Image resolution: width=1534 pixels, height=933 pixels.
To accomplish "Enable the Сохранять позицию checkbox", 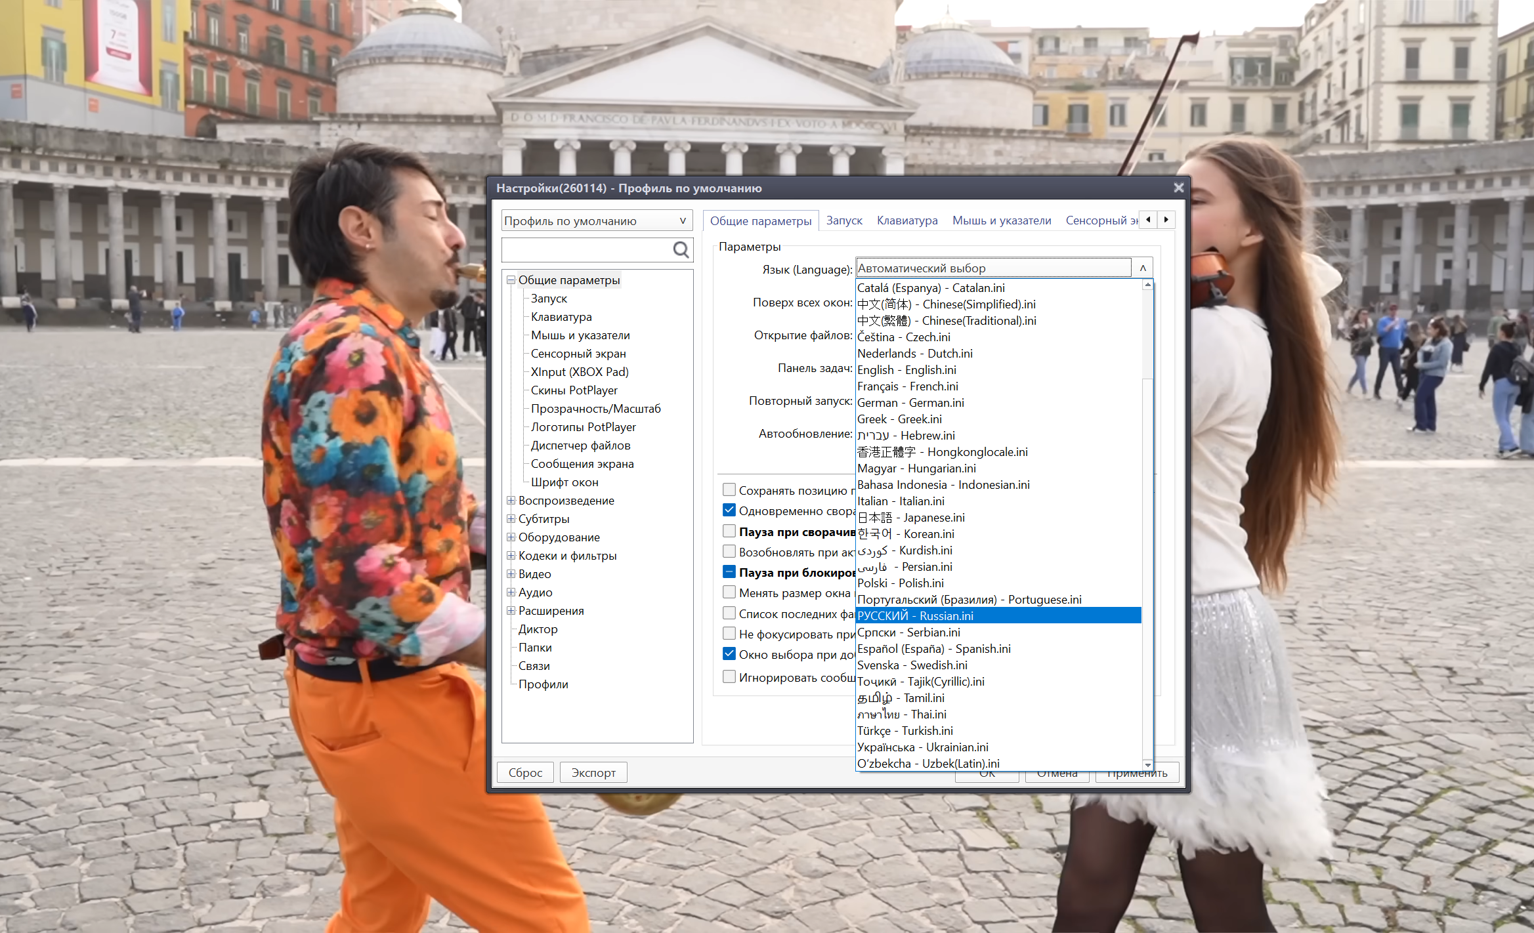I will 729,489.
